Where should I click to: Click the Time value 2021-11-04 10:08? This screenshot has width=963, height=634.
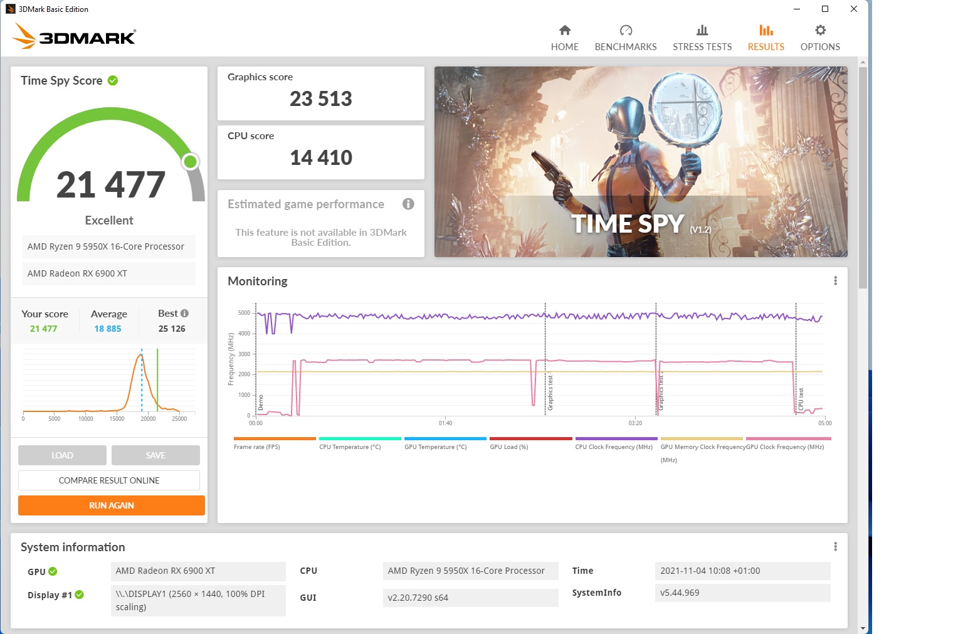click(743, 571)
